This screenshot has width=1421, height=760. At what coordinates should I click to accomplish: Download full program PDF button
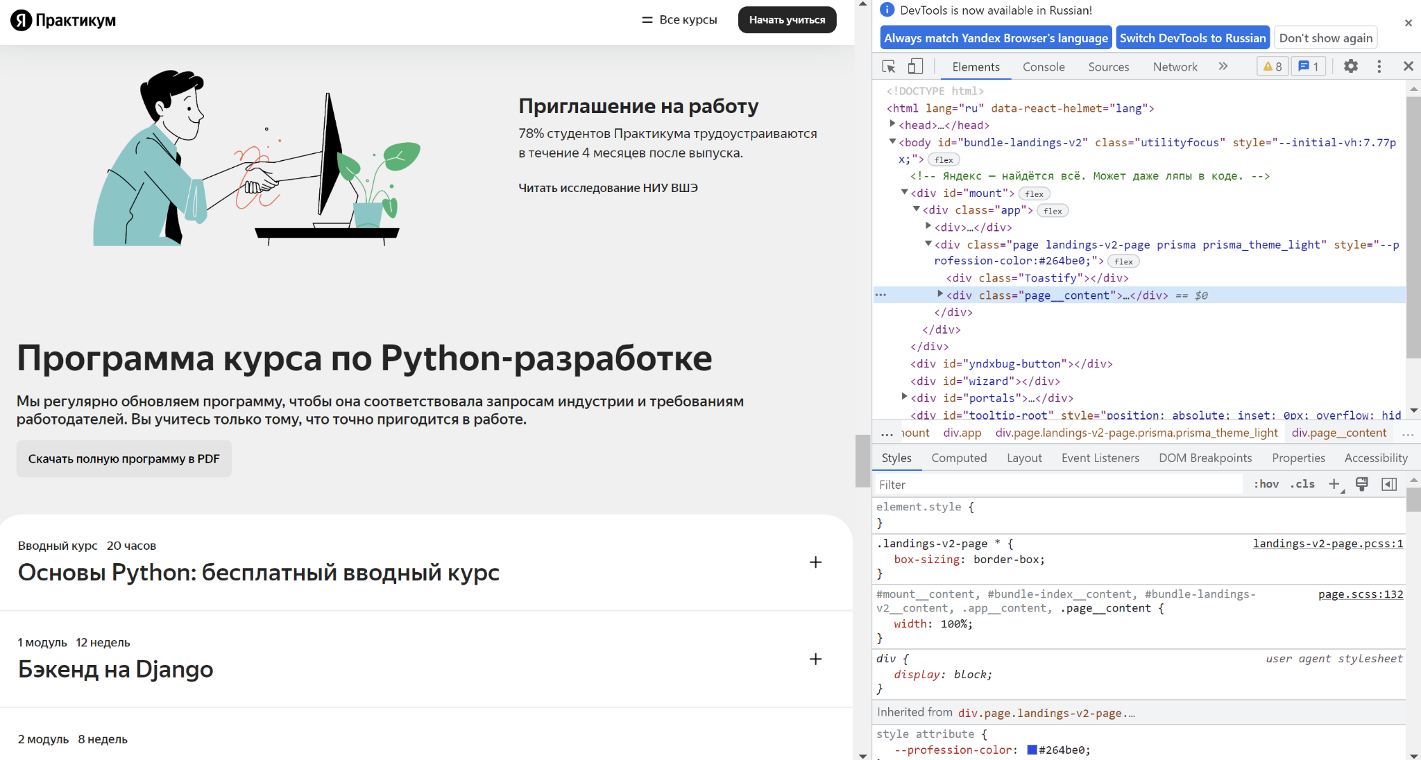[124, 458]
